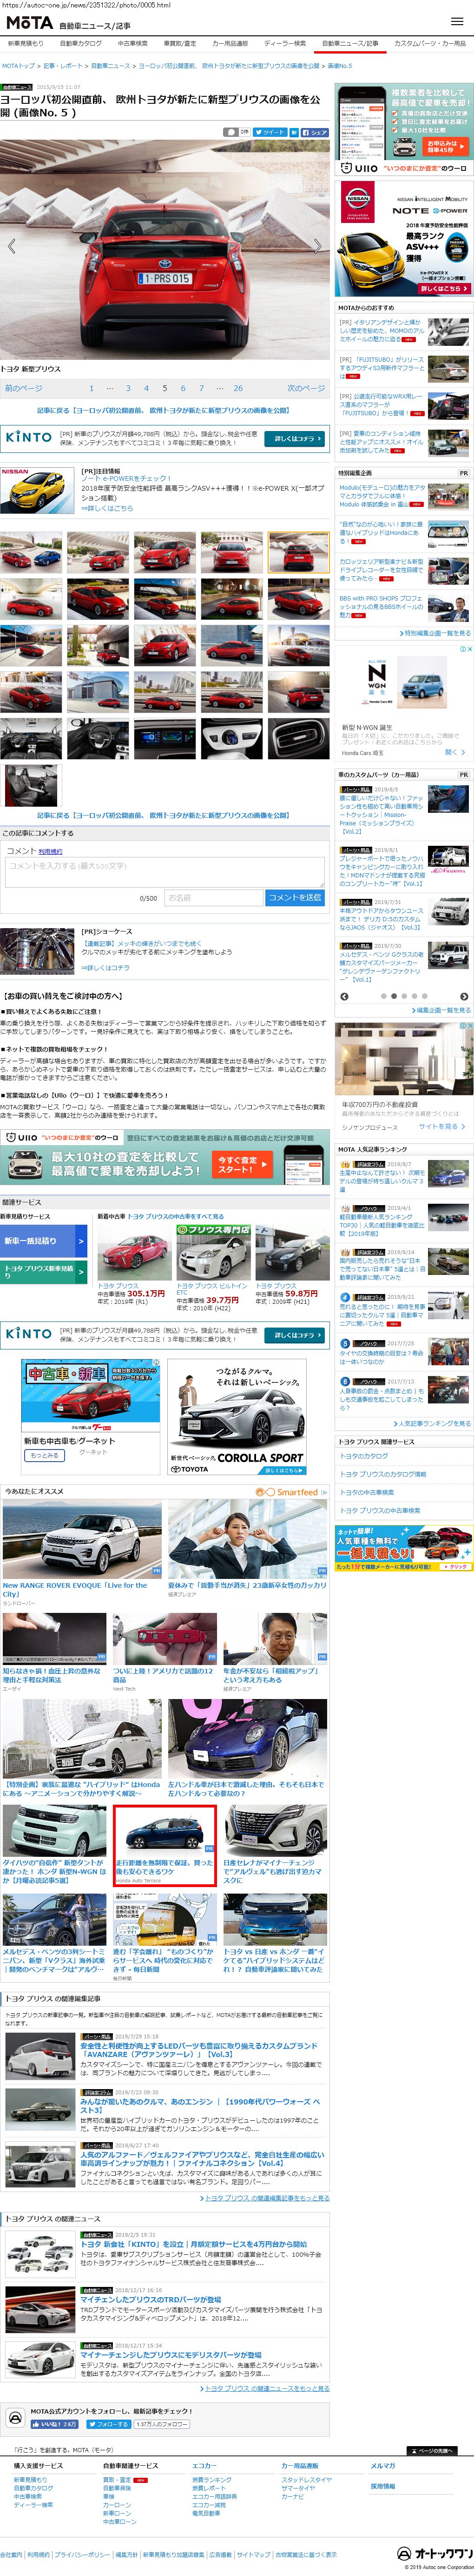Viewport: 474px width, 2576px height.
Task: Click トヨタ プリウス新車見積り button
Action: coord(44,1272)
